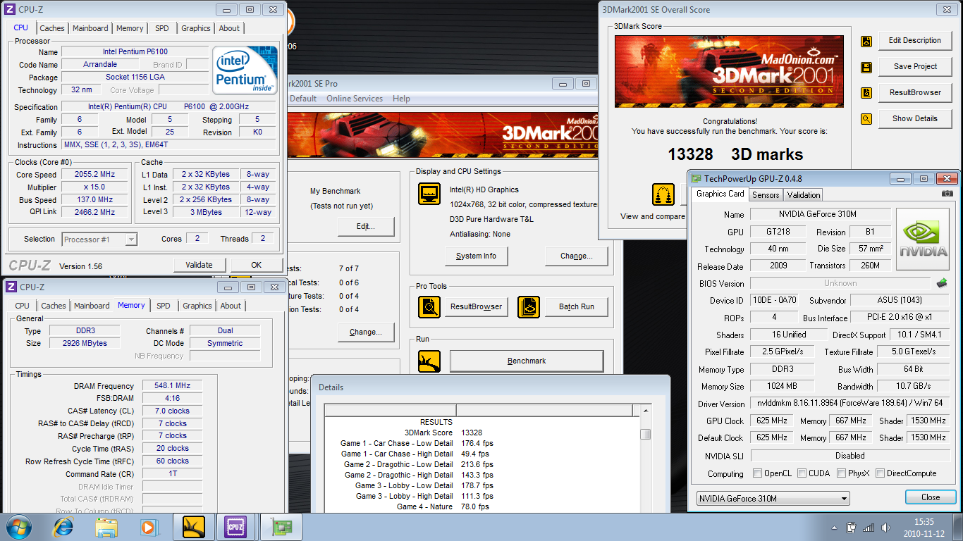Viewport: 963px width, 541px height.
Task: Click the magnifier icon next to Pro Tools ResultBrowser
Action: [429, 306]
